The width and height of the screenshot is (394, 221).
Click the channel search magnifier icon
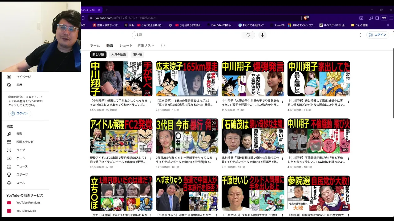[x=163, y=45]
